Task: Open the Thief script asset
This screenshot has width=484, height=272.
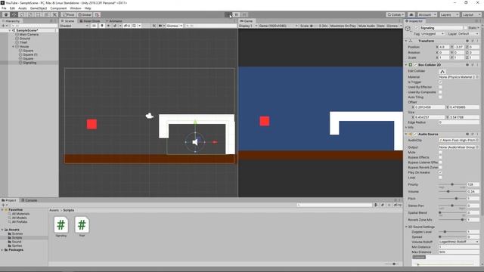Action: point(82,227)
